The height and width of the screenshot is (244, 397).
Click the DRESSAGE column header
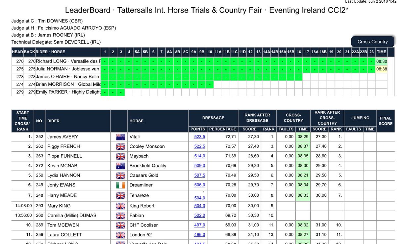click(213, 118)
